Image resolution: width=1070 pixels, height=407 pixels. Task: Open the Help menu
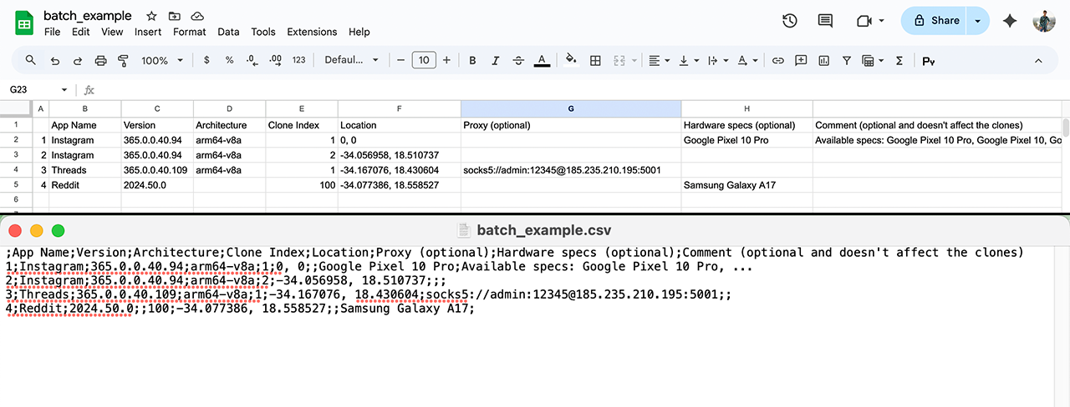pos(359,32)
